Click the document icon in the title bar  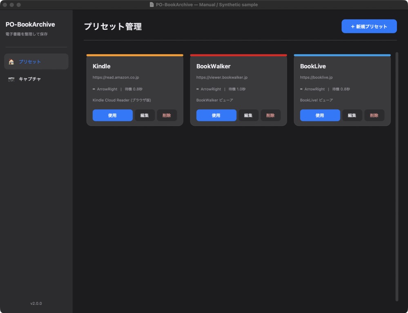[152, 4]
